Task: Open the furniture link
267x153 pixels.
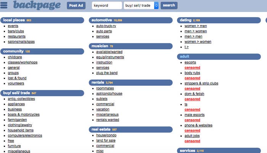Action: (14, 146)
